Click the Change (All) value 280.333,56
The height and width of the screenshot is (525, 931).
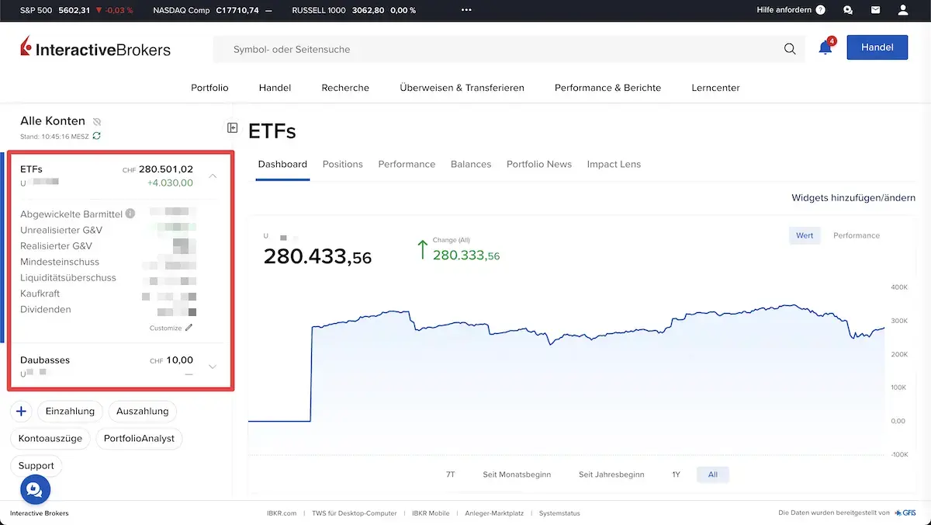tap(466, 256)
